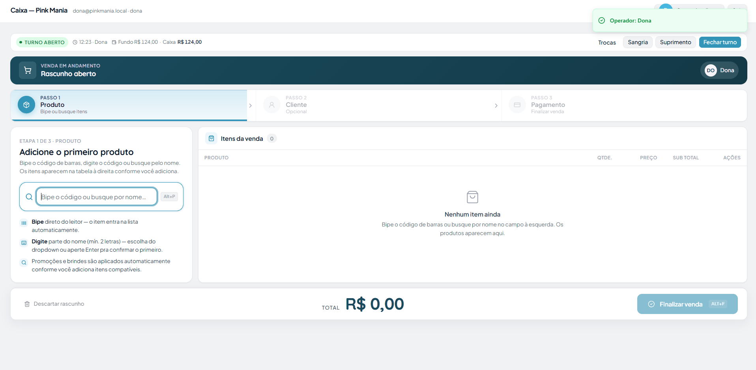Click the Pagamento step card icon
This screenshot has width=756, height=370.
[x=517, y=105]
